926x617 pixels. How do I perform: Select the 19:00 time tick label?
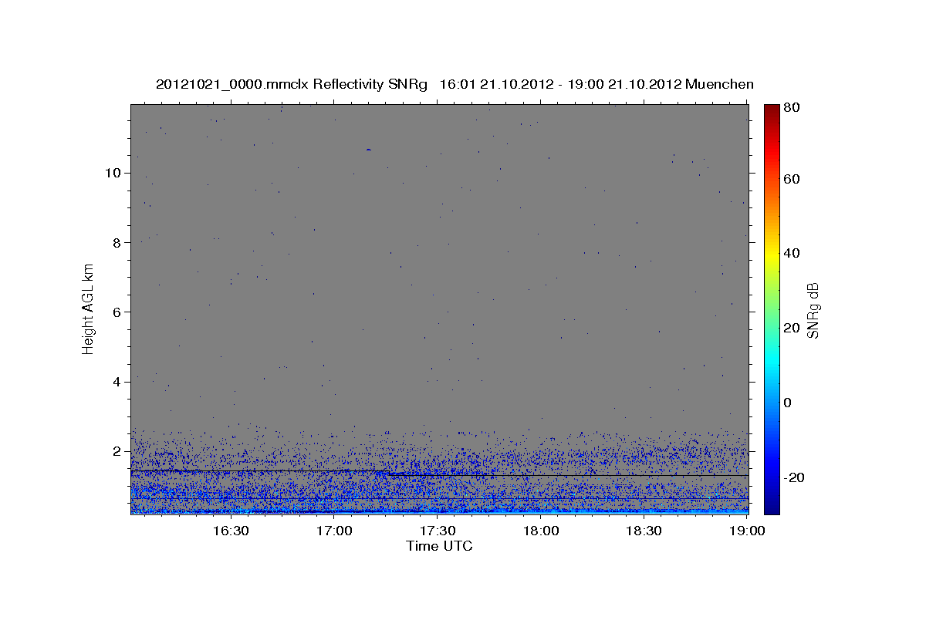click(x=746, y=531)
